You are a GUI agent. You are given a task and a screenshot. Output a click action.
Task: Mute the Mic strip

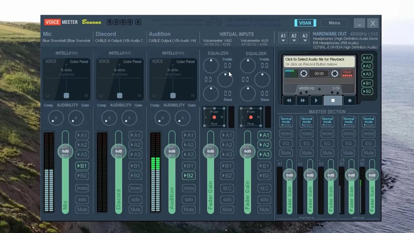tap(82, 209)
